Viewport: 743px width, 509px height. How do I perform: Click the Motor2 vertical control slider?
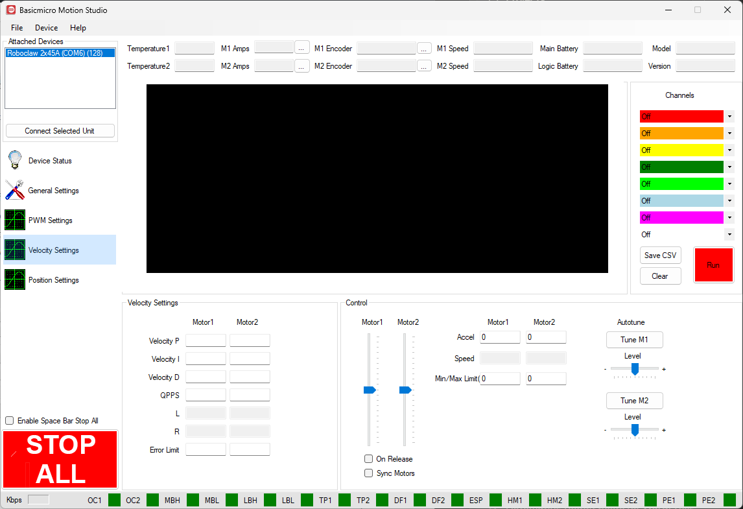405,390
